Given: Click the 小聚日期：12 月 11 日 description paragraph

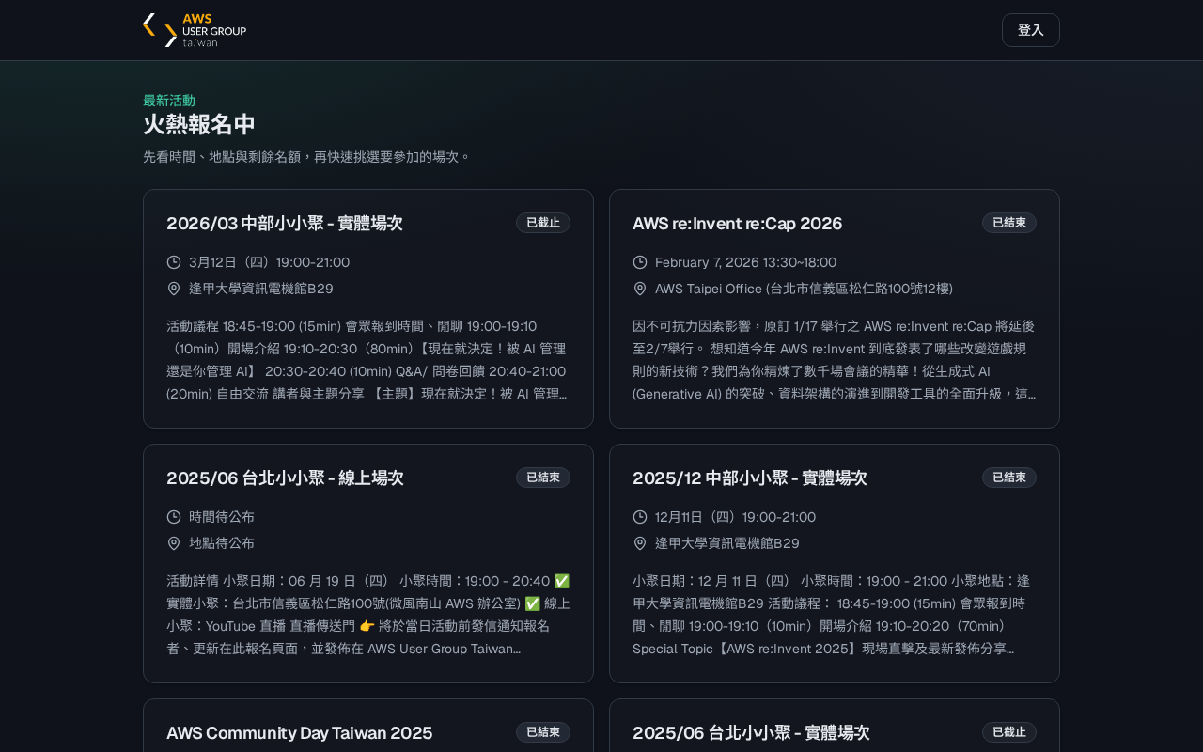Looking at the screenshot, I should click(834, 615).
